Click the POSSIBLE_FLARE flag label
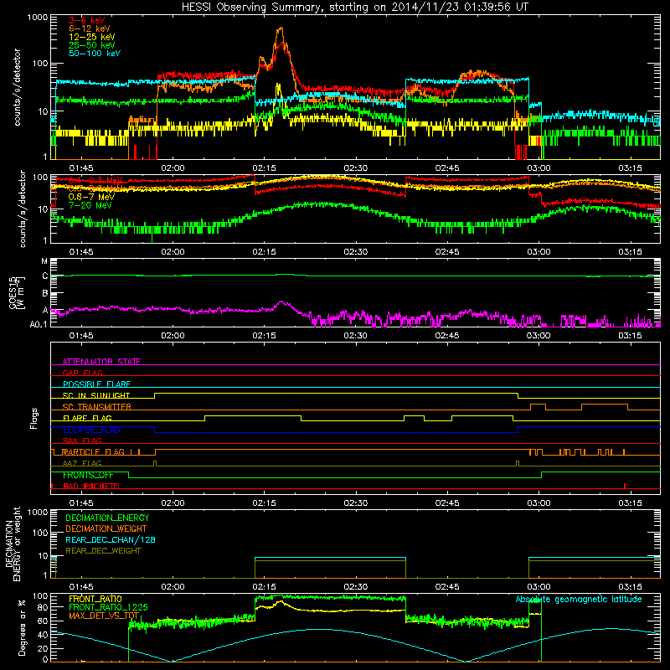The height and width of the screenshot is (670, 670). pyautogui.click(x=96, y=384)
